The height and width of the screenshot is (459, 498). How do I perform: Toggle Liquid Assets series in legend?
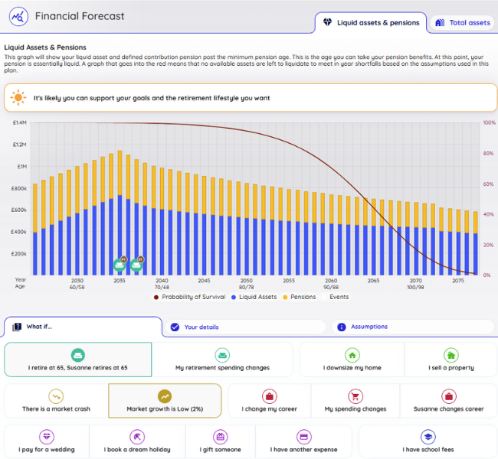(254, 298)
